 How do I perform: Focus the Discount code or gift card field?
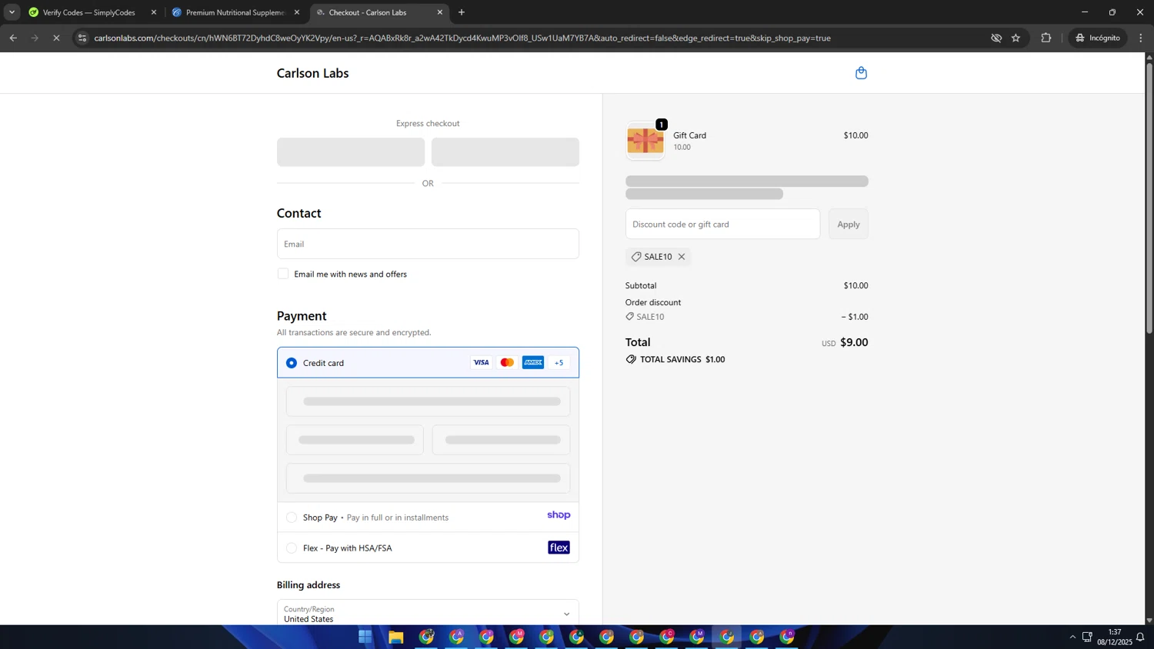[722, 224]
